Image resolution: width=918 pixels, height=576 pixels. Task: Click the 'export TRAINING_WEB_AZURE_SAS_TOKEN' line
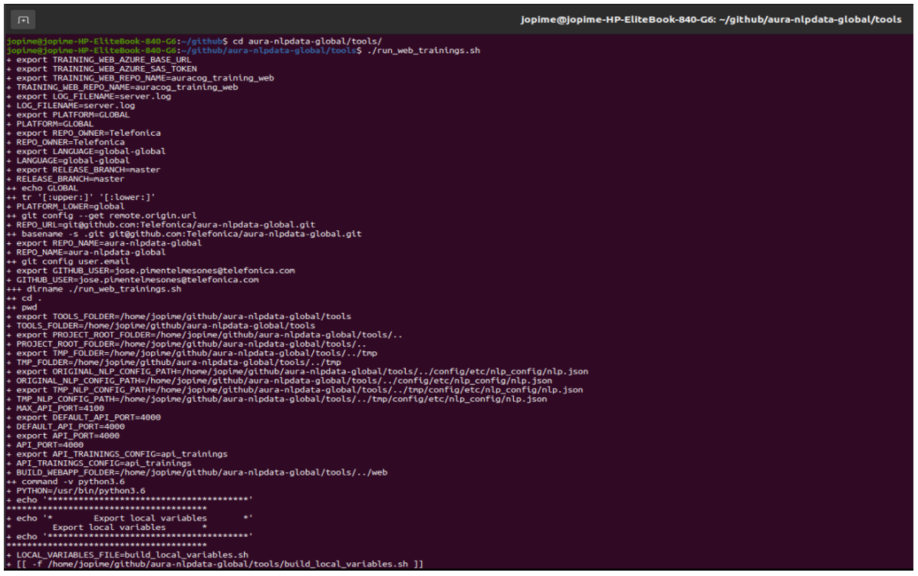(x=102, y=68)
